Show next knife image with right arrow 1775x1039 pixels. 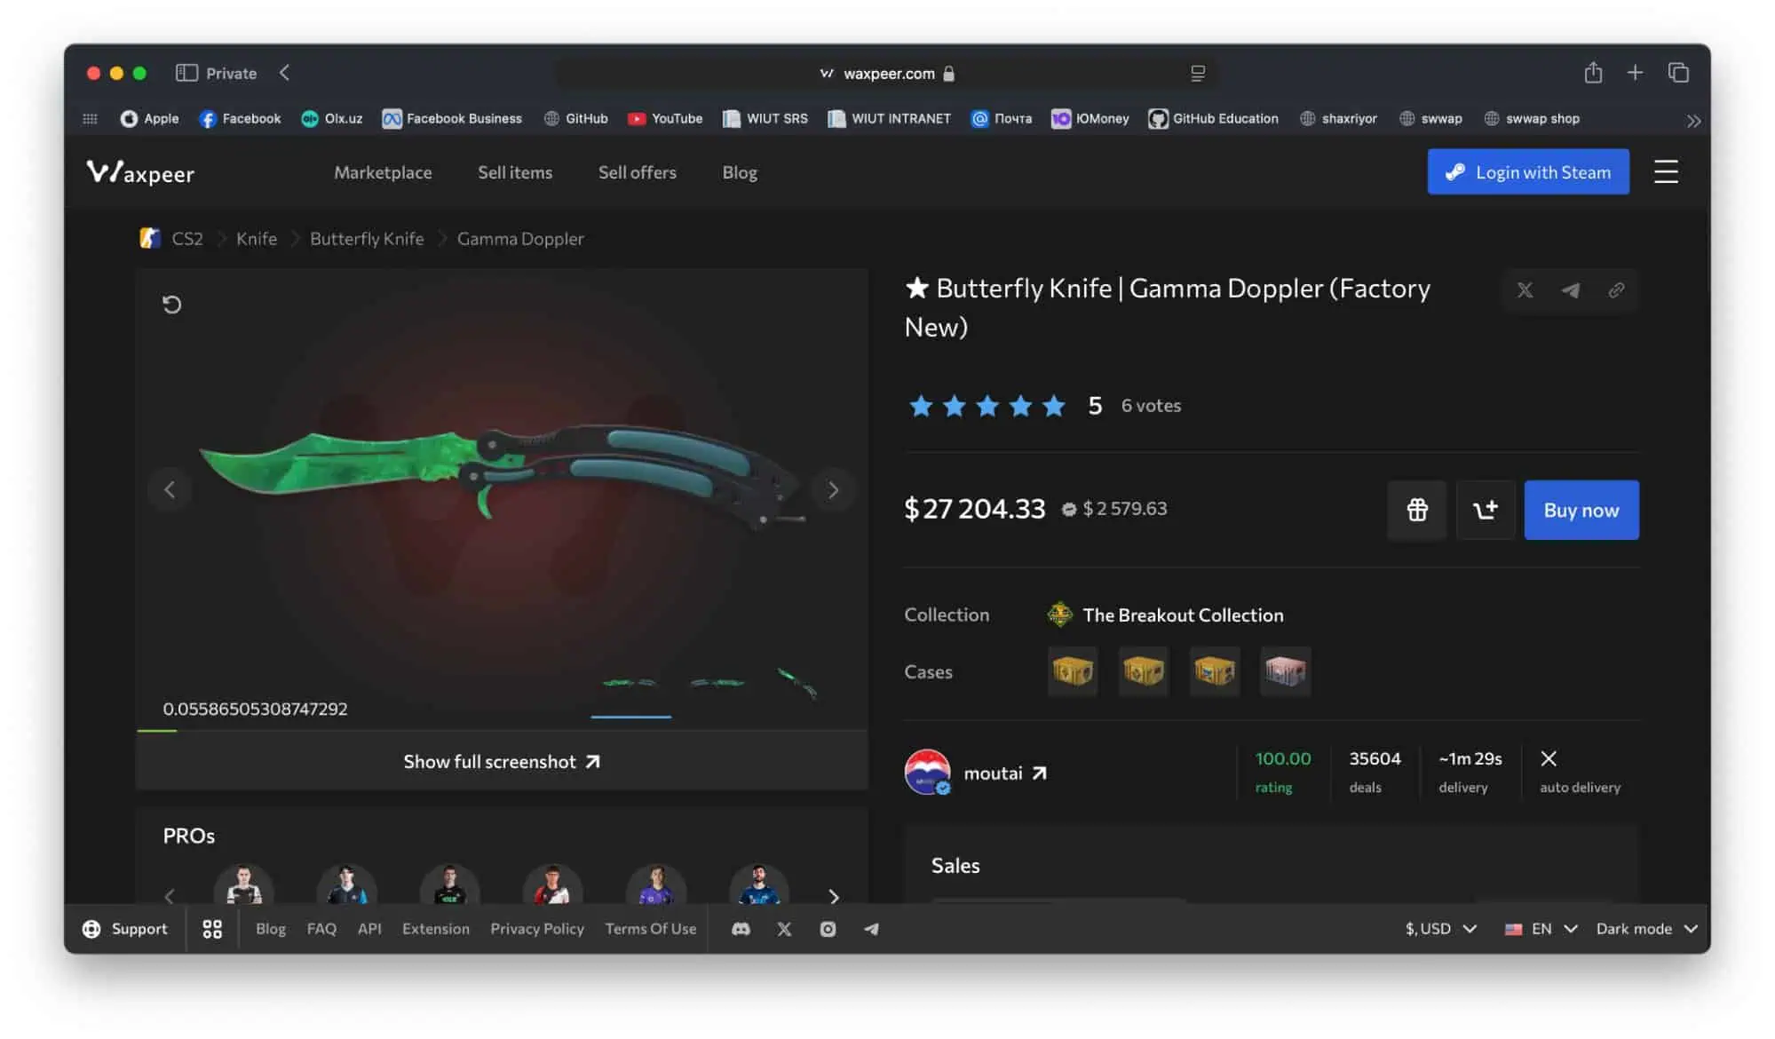(833, 490)
